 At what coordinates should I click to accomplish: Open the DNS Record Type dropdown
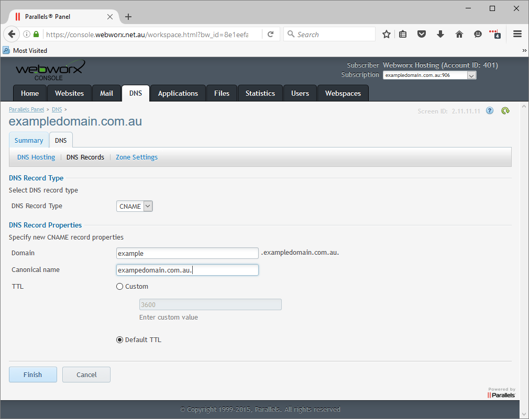pyautogui.click(x=134, y=206)
